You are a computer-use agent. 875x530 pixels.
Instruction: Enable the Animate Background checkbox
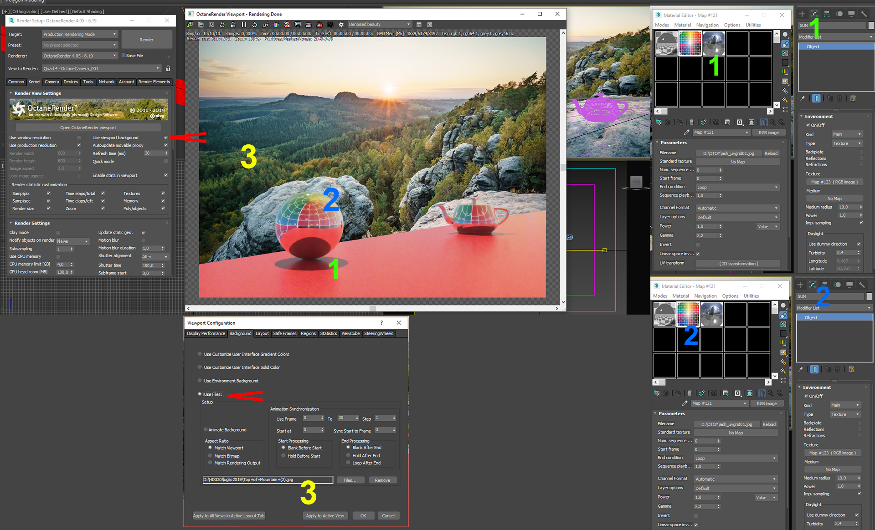click(206, 429)
